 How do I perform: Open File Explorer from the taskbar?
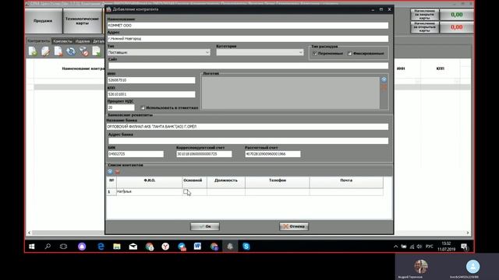click(117, 247)
